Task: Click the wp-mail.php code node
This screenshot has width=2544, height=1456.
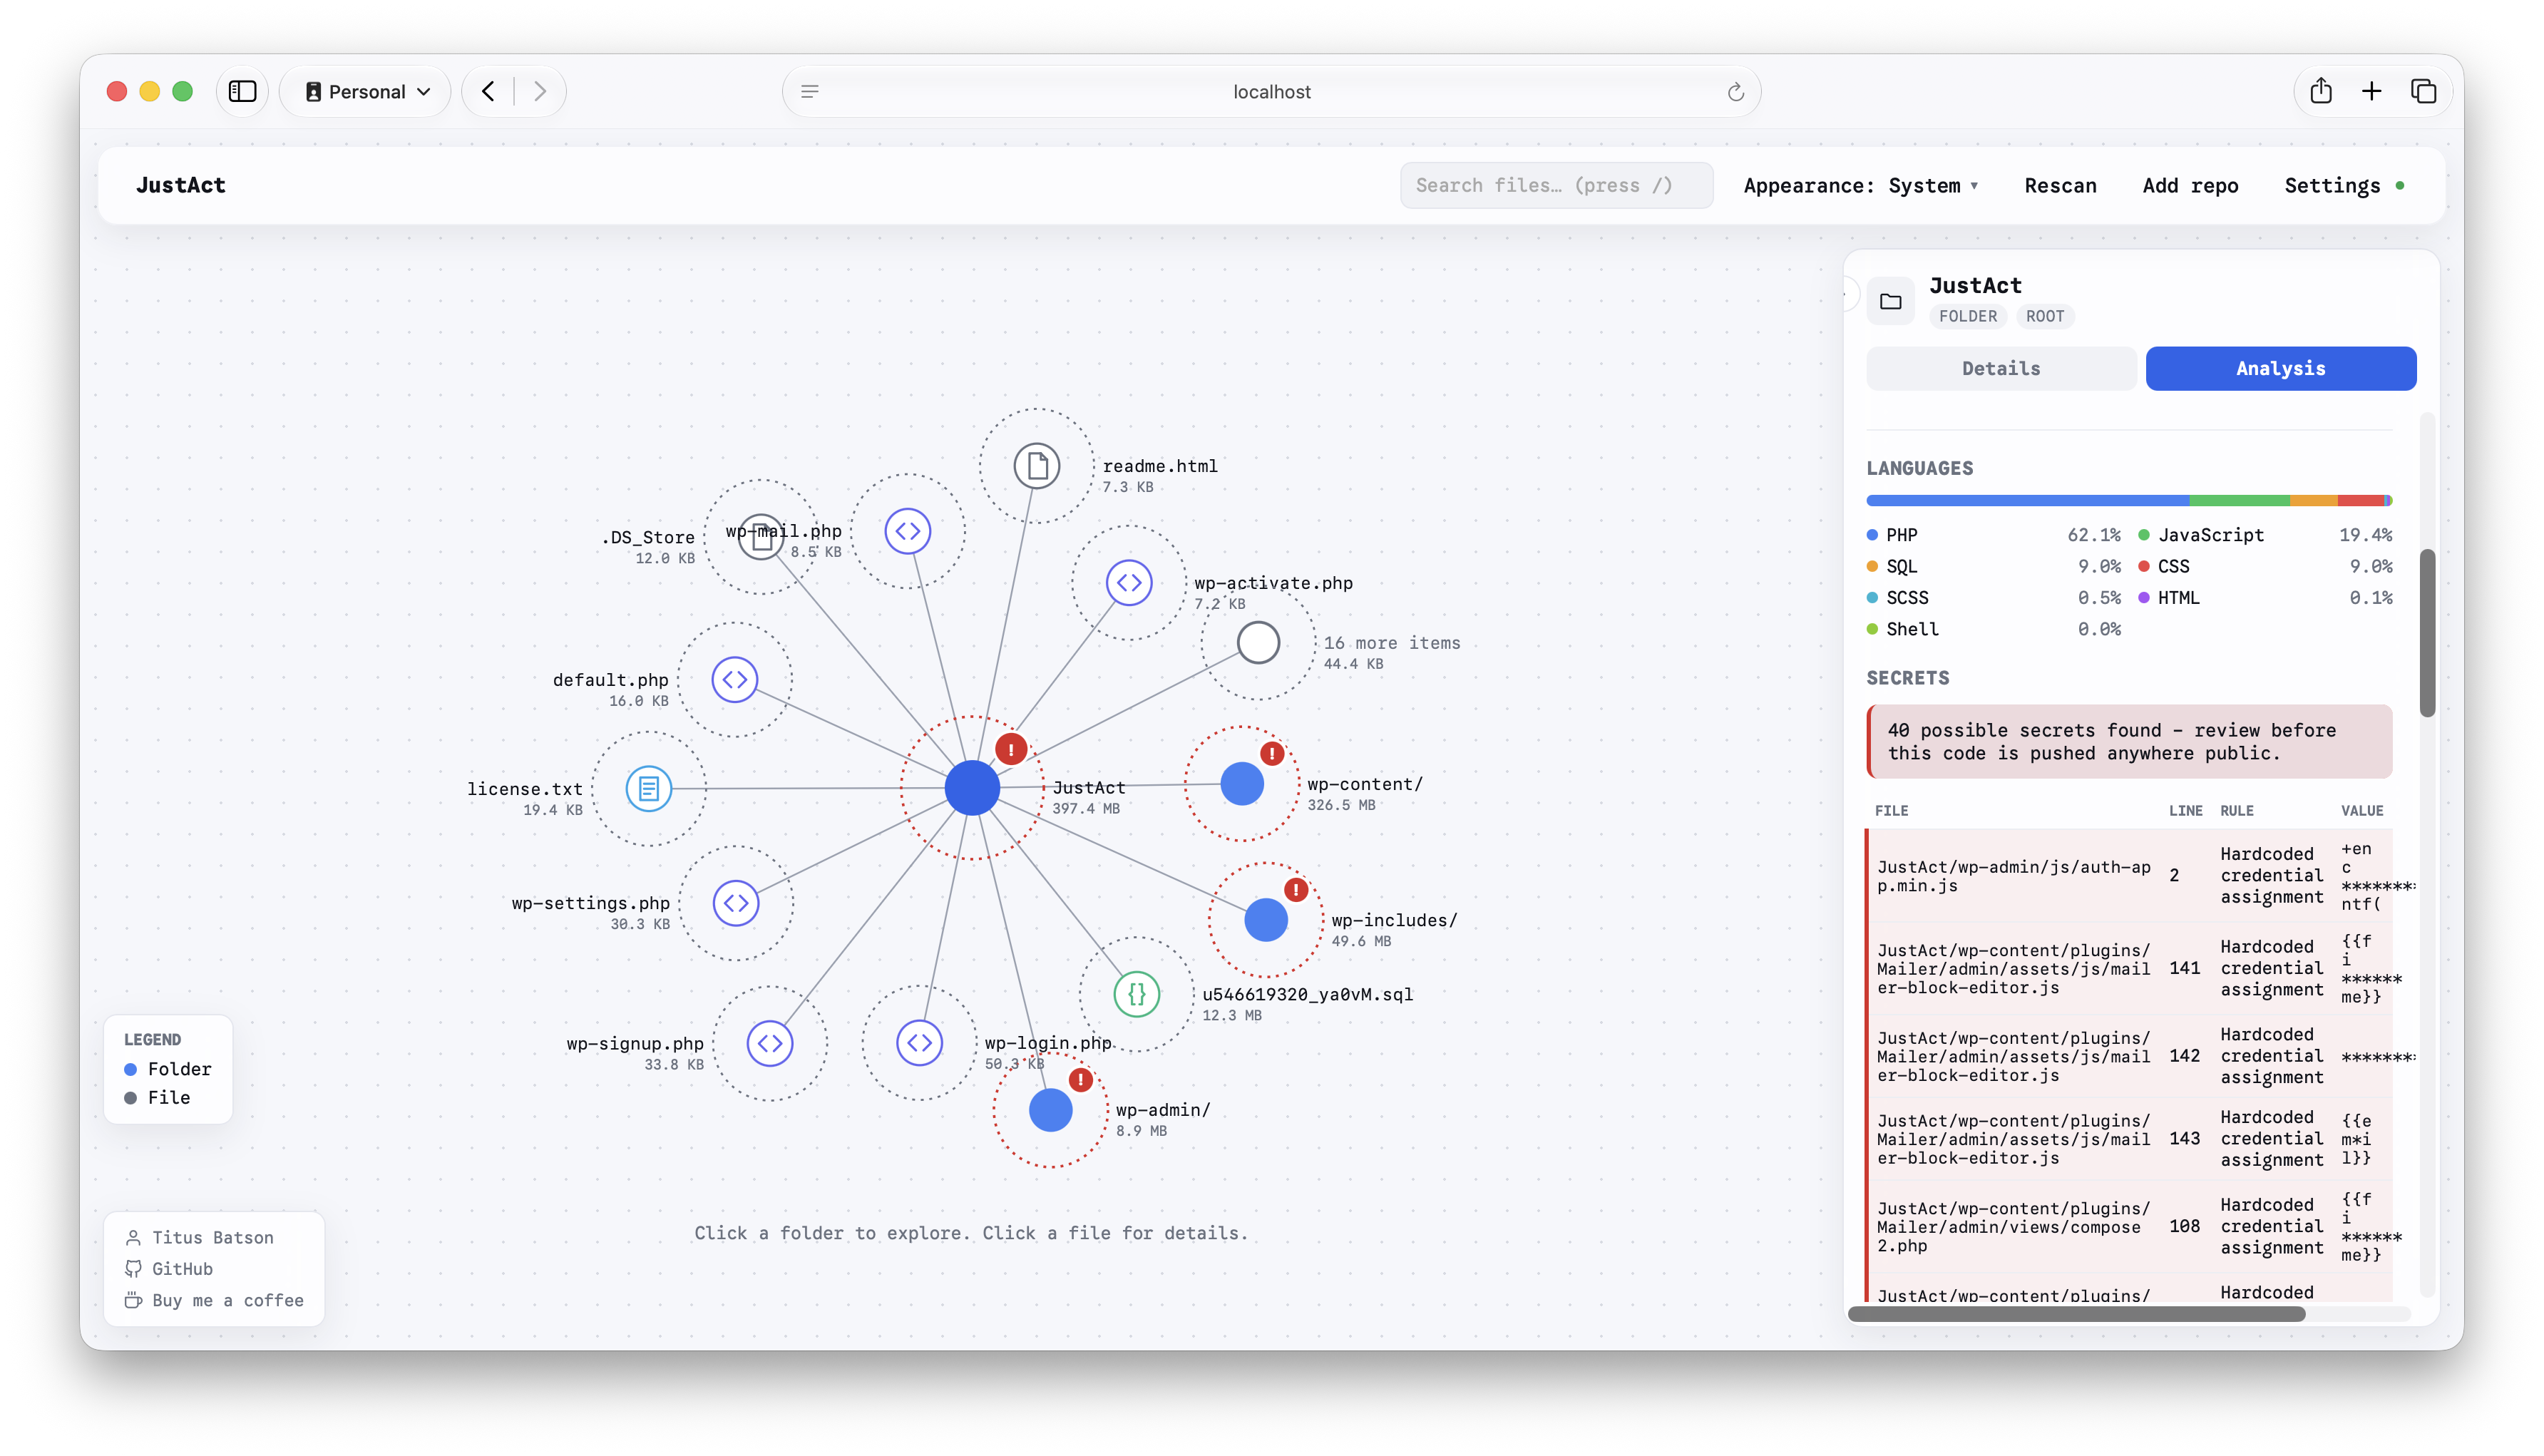Action: (908, 531)
